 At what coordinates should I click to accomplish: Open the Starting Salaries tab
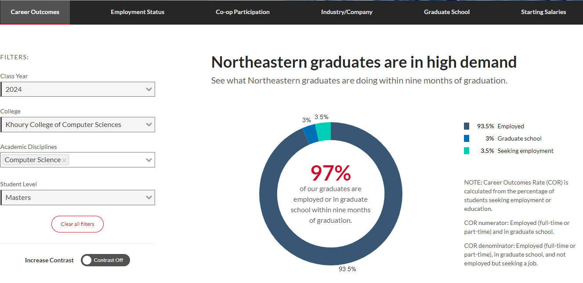(x=543, y=12)
